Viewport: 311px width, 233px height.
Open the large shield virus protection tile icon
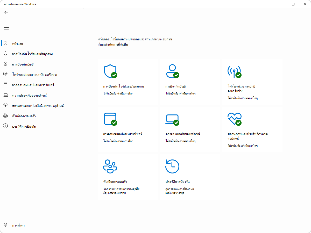click(110, 71)
